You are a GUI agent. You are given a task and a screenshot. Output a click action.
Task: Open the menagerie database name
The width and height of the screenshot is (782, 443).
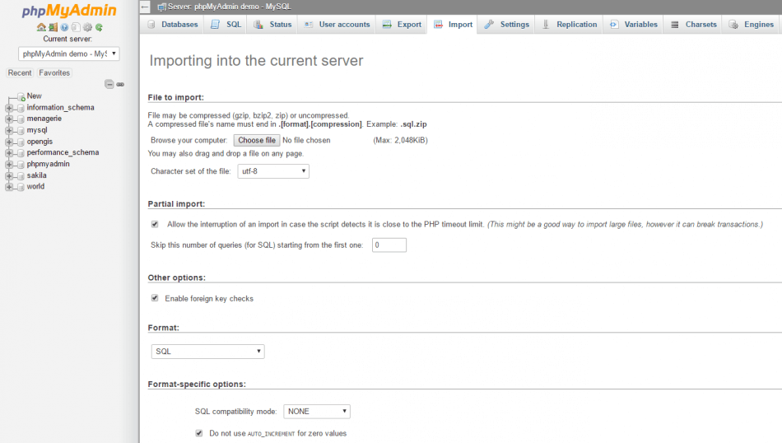point(44,119)
